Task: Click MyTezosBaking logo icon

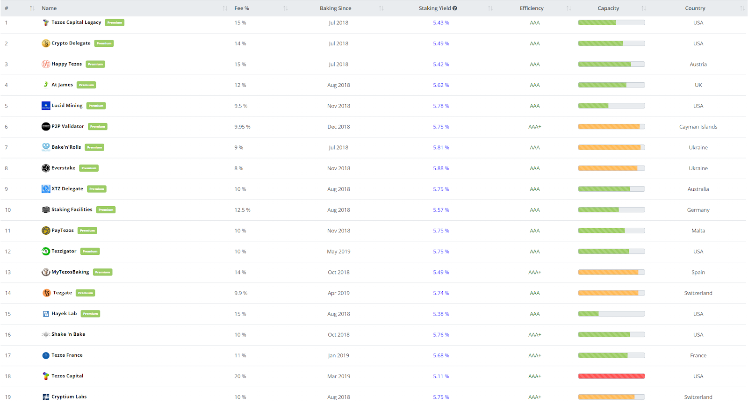Action: pyautogui.click(x=46, y=272)
